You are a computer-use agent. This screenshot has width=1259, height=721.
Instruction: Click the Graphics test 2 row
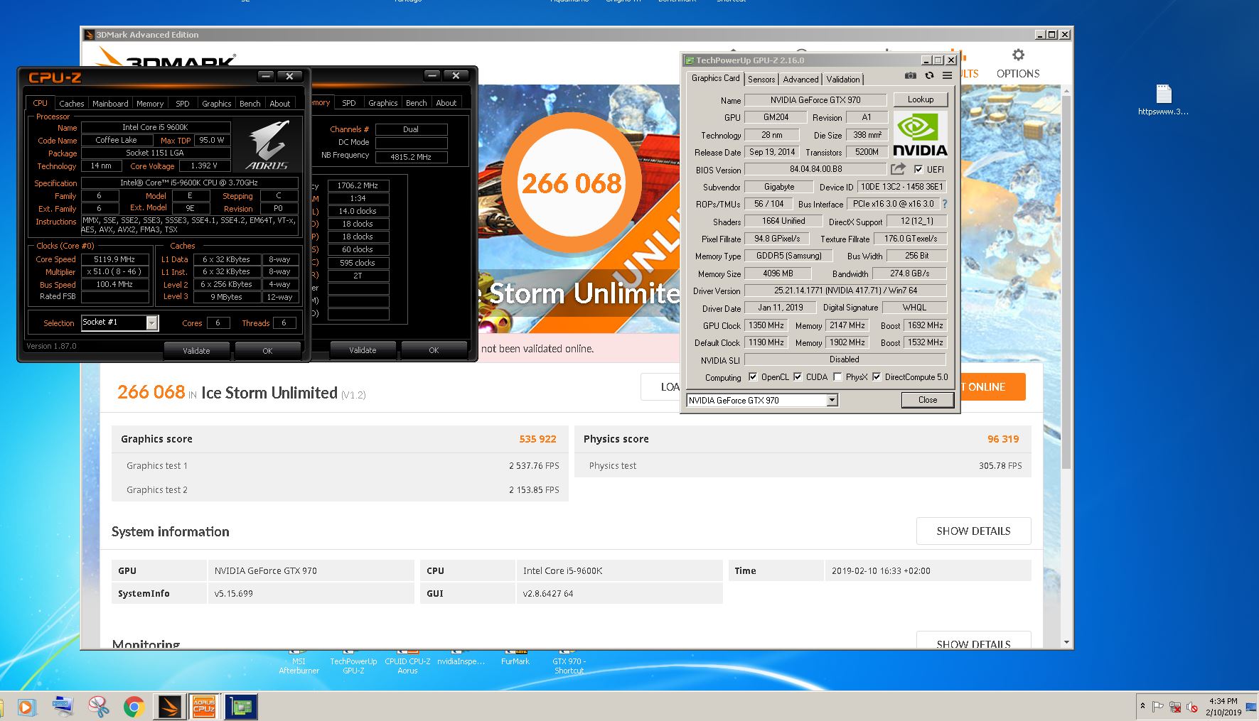point(340,489)
